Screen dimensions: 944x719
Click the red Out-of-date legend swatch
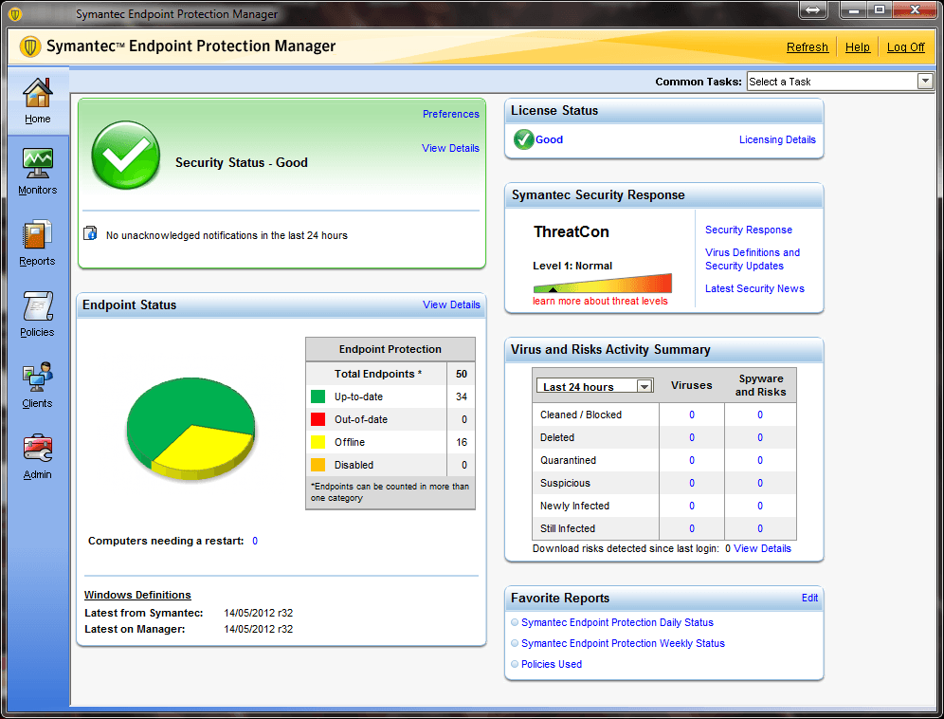click(318, 419)
